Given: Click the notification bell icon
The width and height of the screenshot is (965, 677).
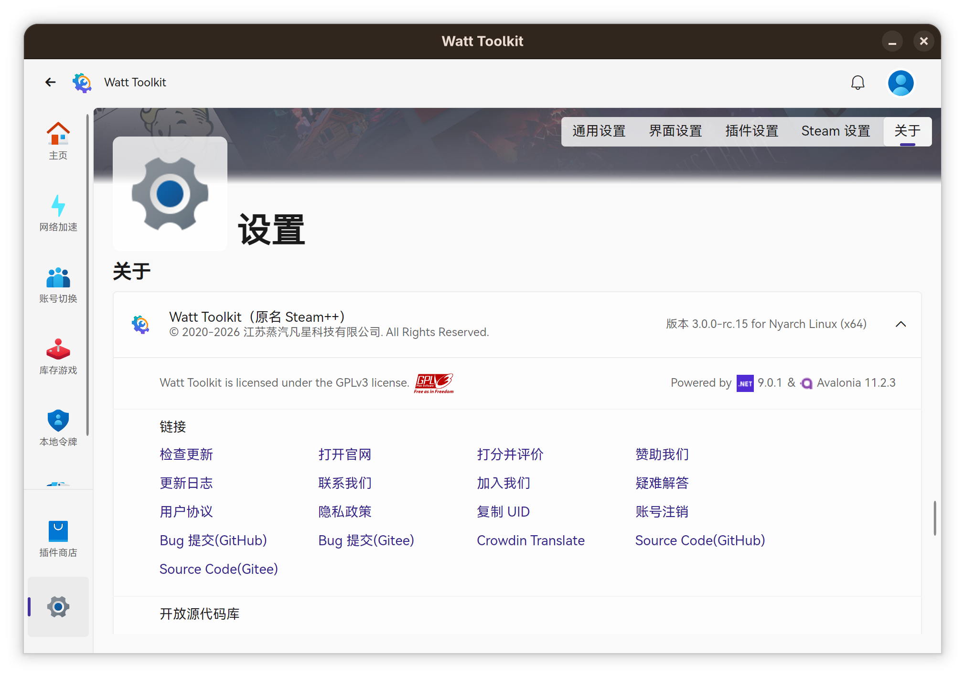Looking at the screenshot, I should click(x=858, y=83).
